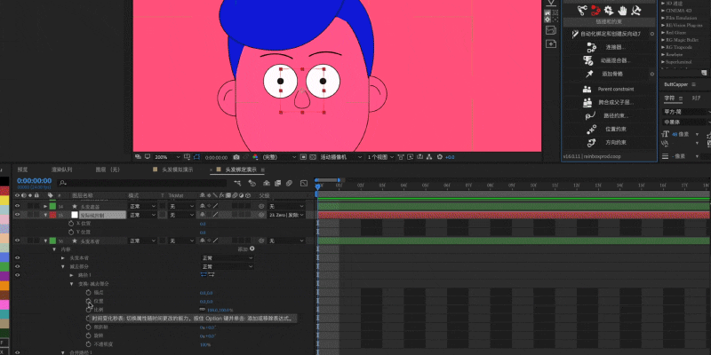The height and width of the screenshot is (355, 711).
Task: Toggle stopwatch for 锚点 anchor point
Action: 89,293
